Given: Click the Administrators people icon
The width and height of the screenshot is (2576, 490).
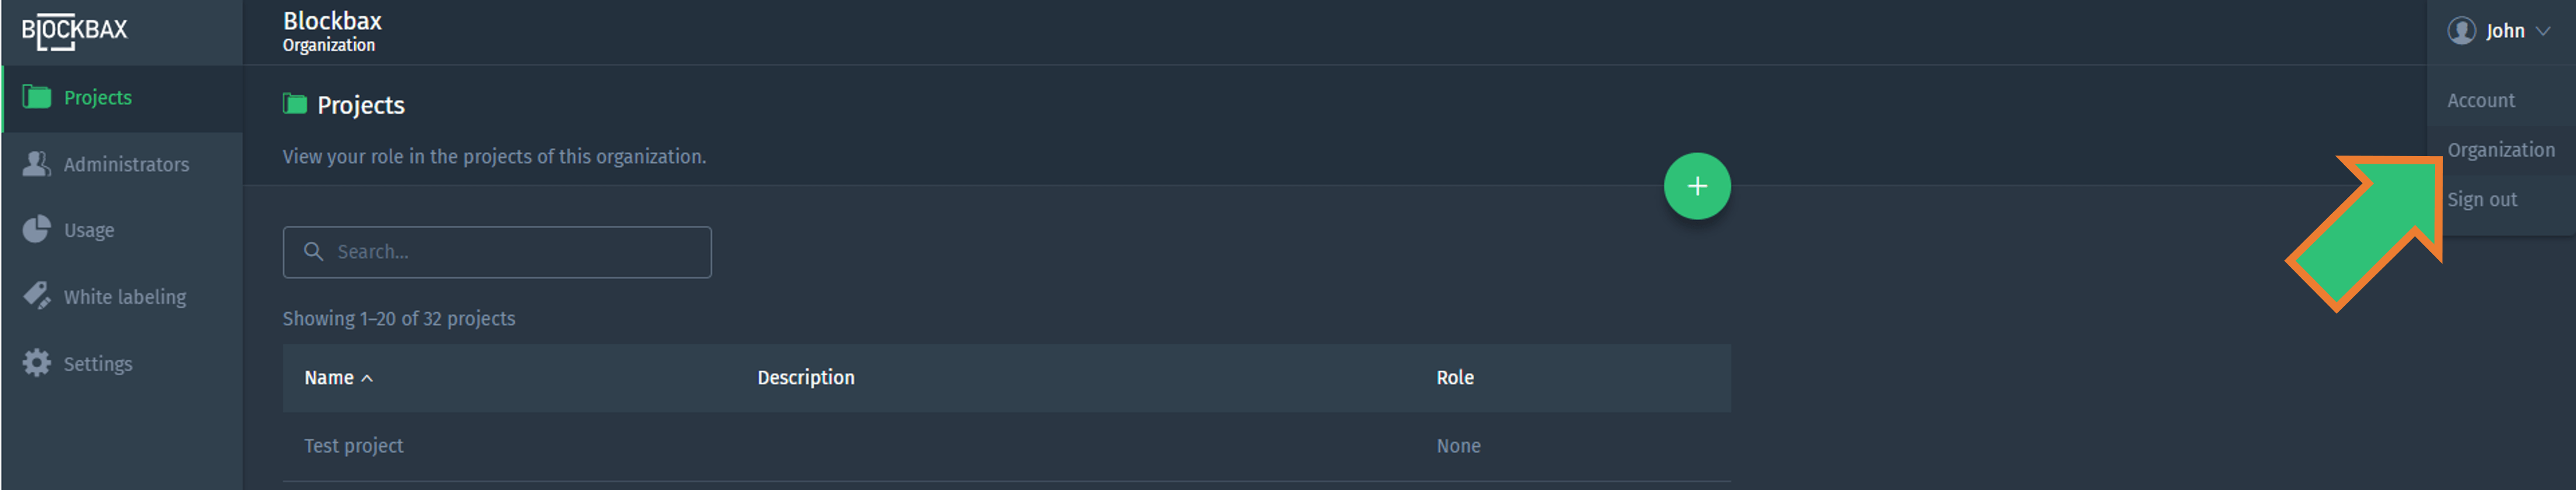Looking at the screenshot, I should point(37,163).
